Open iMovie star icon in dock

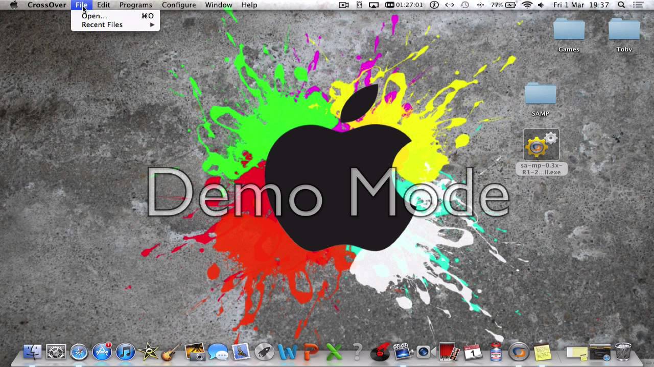pyautogui.click(x=149, y=352)
